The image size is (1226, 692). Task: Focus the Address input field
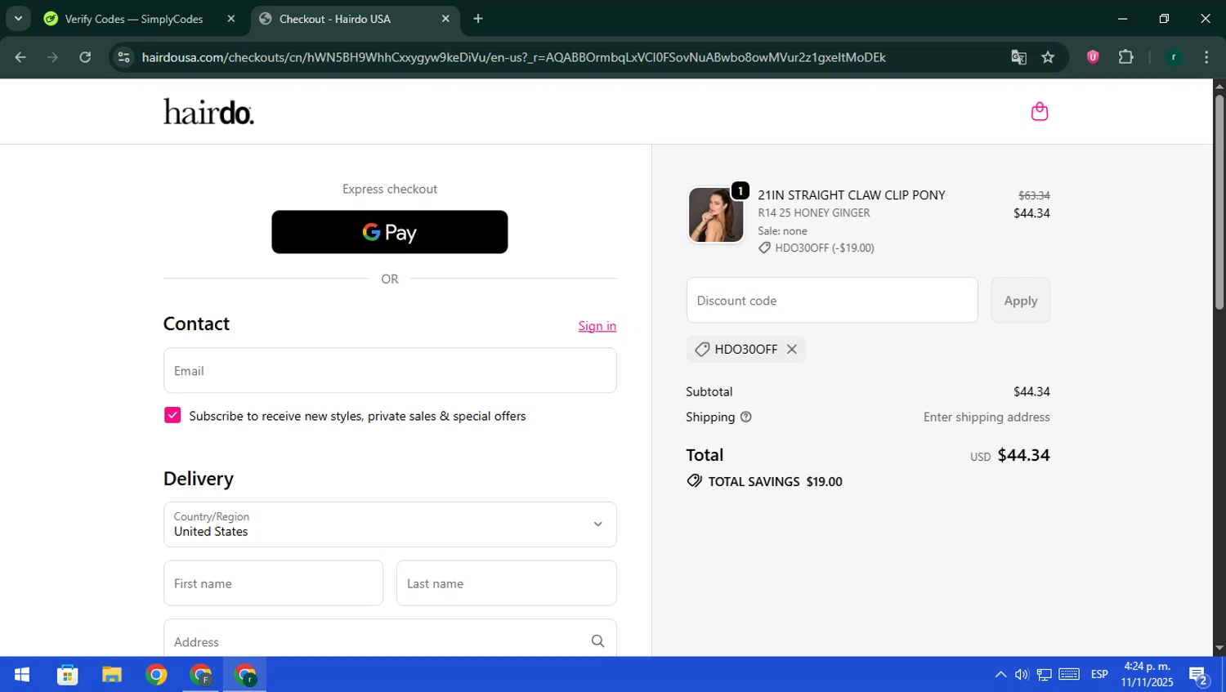point(390,639)
